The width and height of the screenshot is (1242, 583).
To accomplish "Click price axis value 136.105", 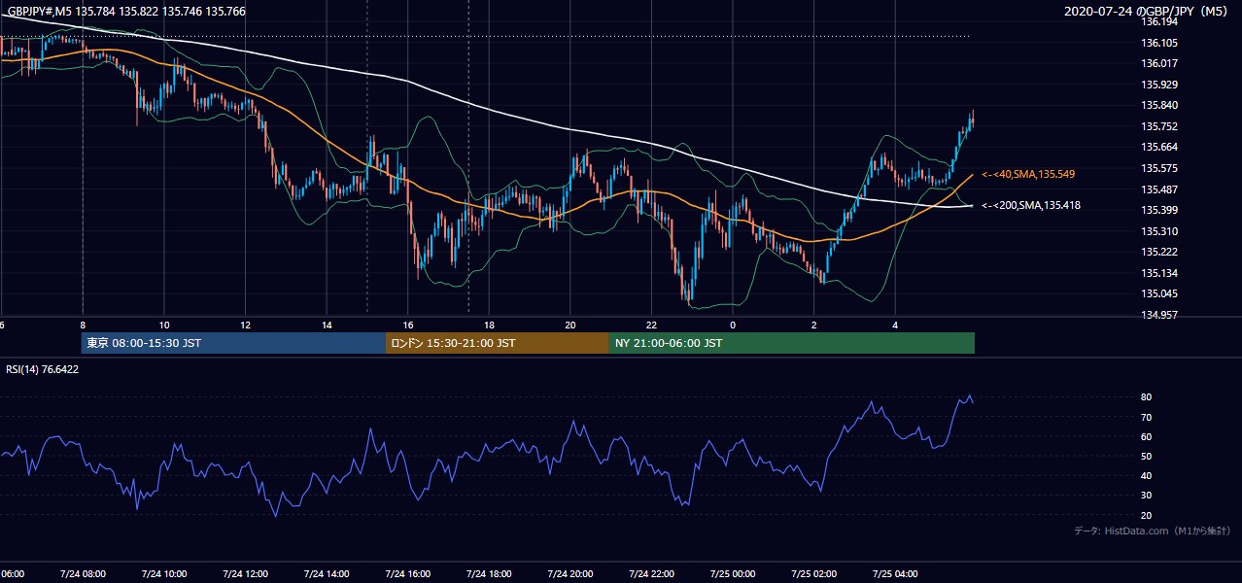I will click(x=1159, y=43).
